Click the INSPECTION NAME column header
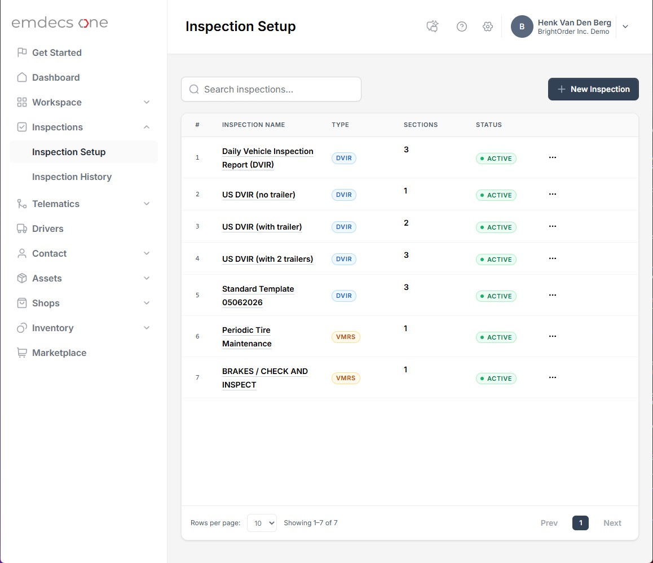The width and height of the screenshot is (653, 563). (253, 125)
